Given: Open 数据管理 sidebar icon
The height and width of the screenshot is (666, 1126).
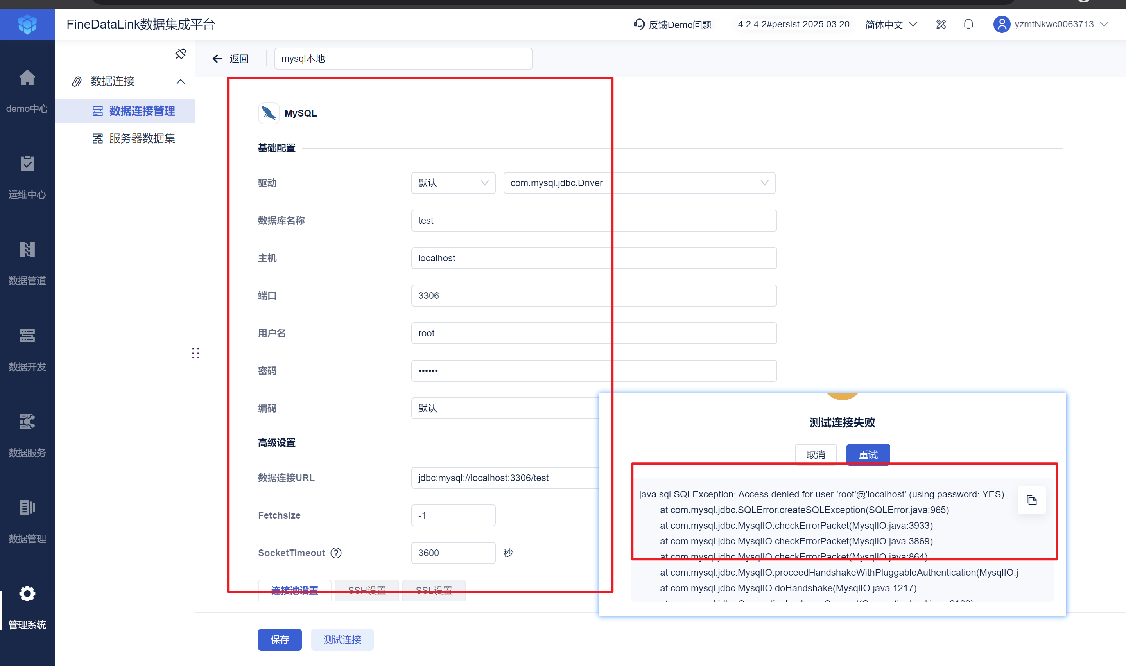Looking at the screenshot, I should [27, 508].
